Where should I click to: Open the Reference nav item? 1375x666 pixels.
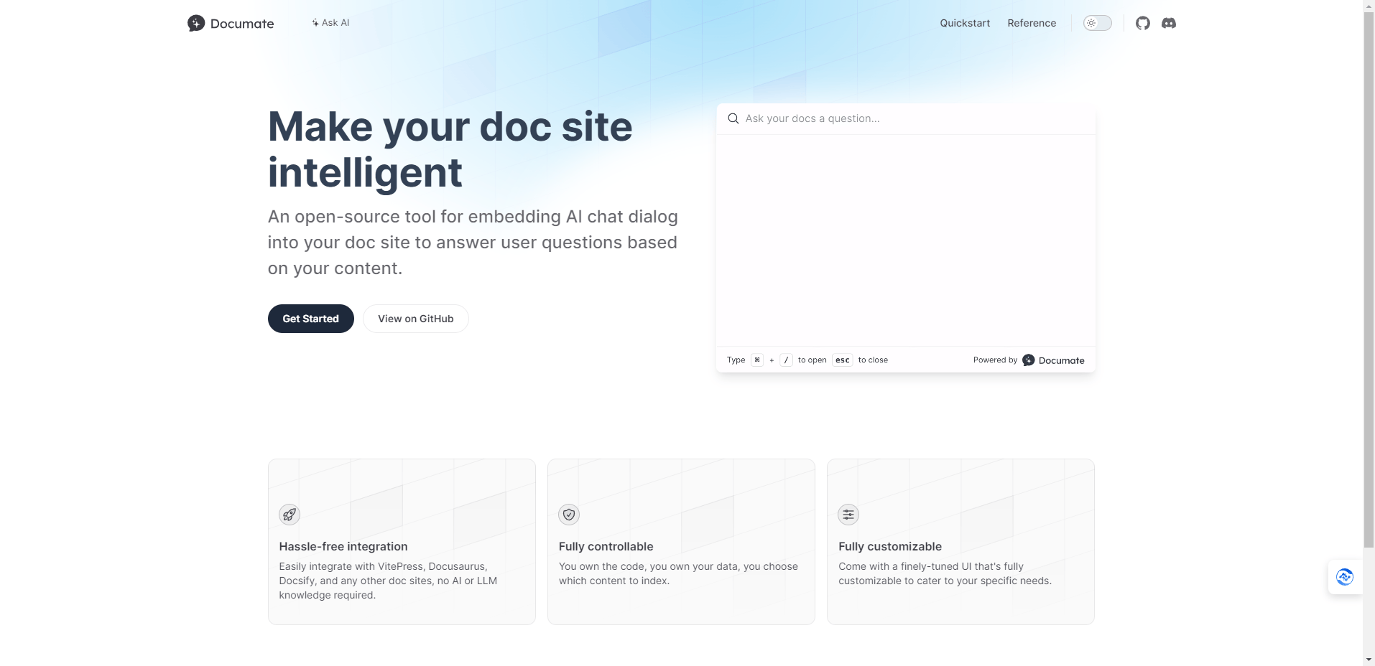[1032, 22]
